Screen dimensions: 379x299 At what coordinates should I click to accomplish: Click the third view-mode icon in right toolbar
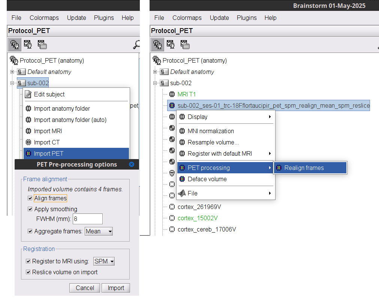[x=184, y=45]
